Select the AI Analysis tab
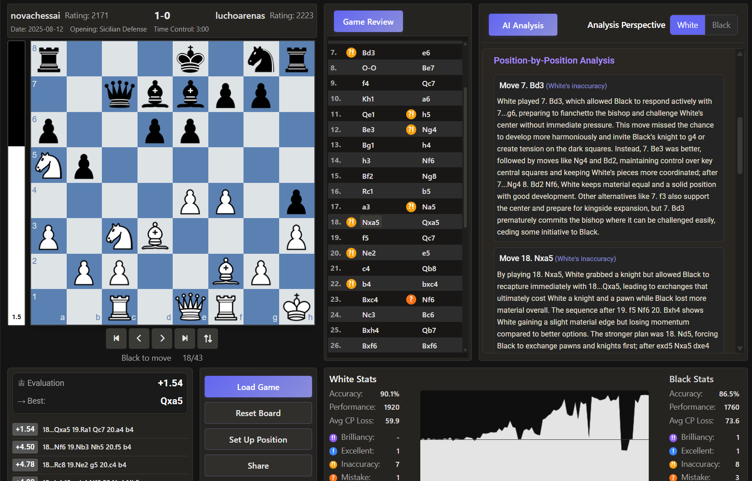The height and width of the screenshot is (481, 752). click(x=523, y=25)
